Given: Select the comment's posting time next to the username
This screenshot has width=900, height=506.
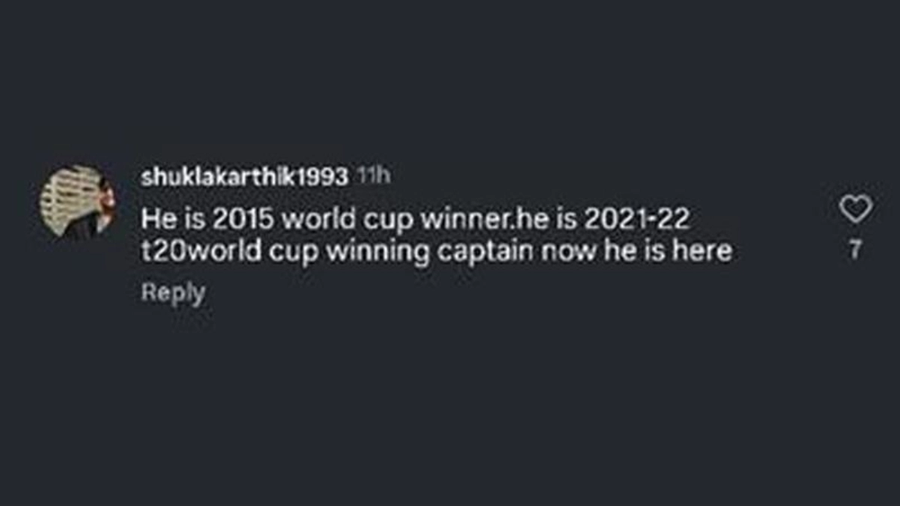Looking at the screenshot, I should coord(373,176).
